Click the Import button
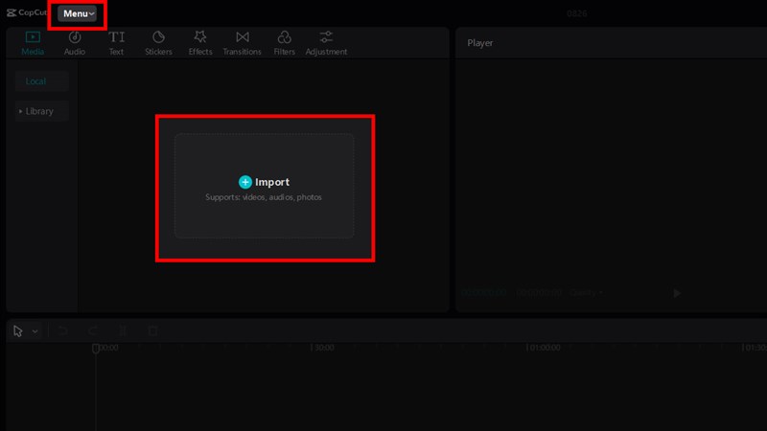This screenshot has height=431, width=767. click(x=264, y=182)
